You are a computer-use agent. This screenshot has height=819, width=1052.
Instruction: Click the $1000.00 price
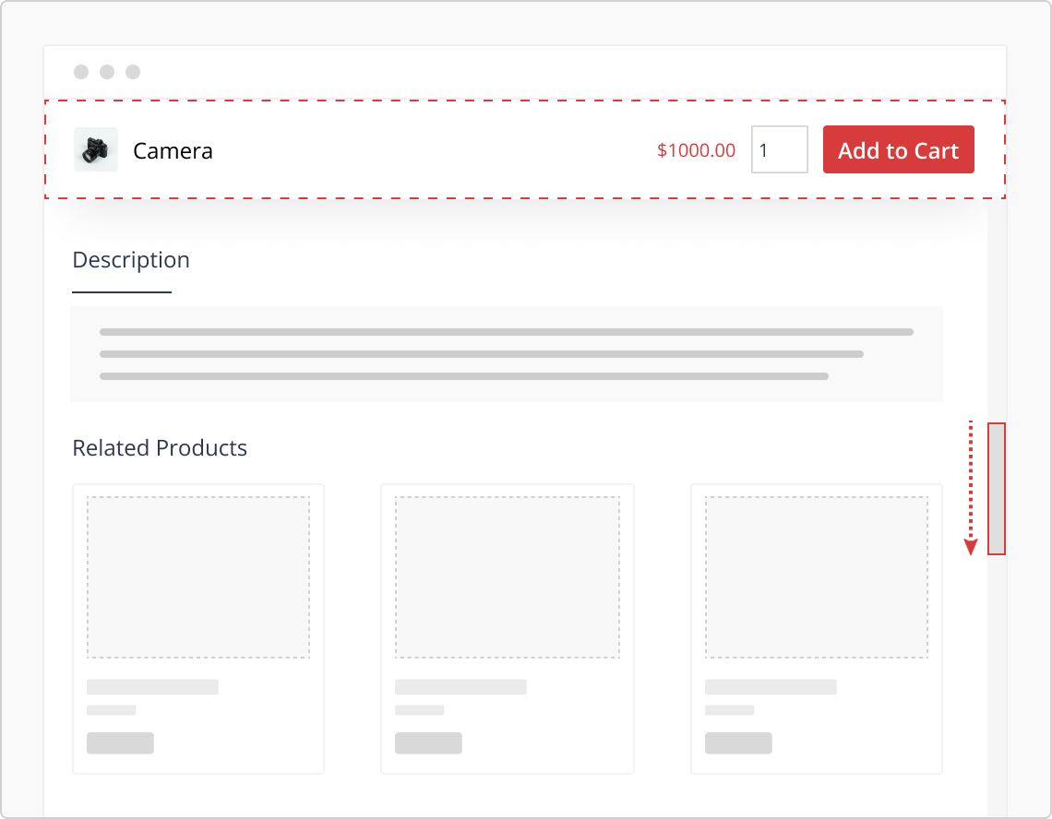click(x=697, y=150)
